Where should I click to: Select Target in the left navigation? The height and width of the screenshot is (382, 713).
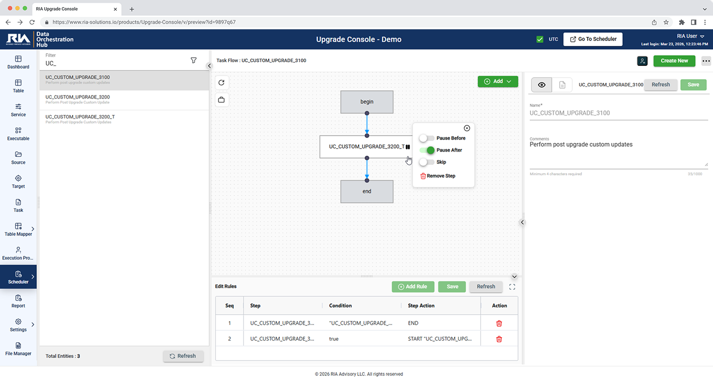18,182
